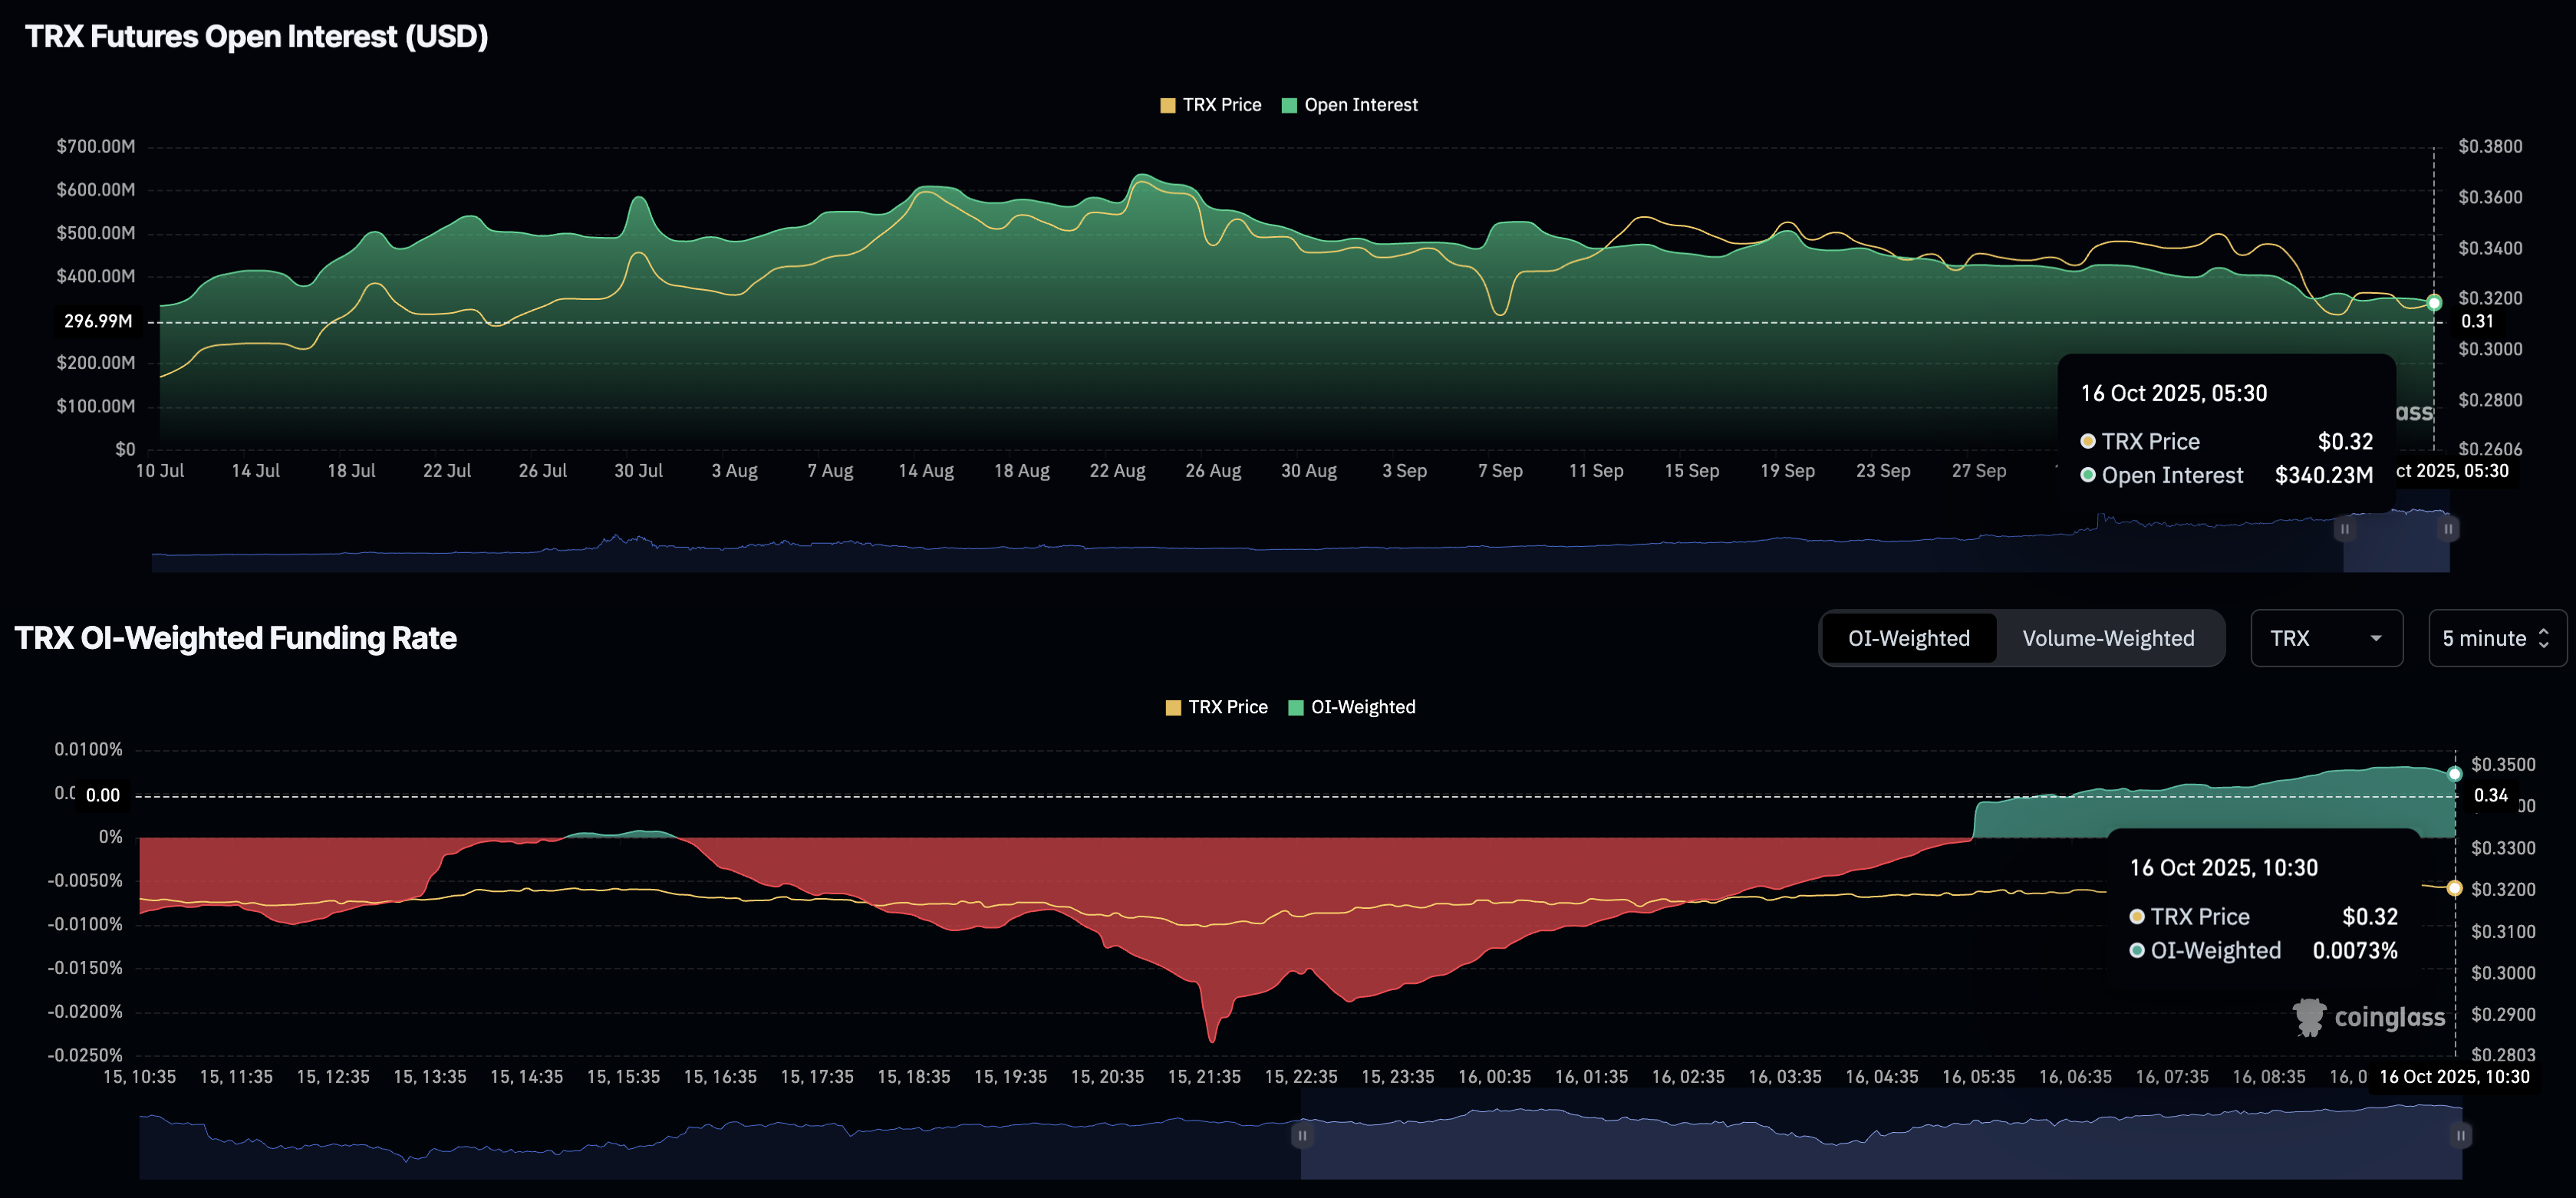Switch to the Volume-Weighted tab
Screen dimensions: 2576x1198
[x=2108, y=638]
